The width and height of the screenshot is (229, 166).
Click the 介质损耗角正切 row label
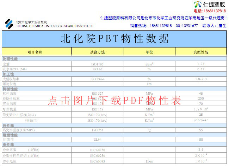[x=14, y=156]
